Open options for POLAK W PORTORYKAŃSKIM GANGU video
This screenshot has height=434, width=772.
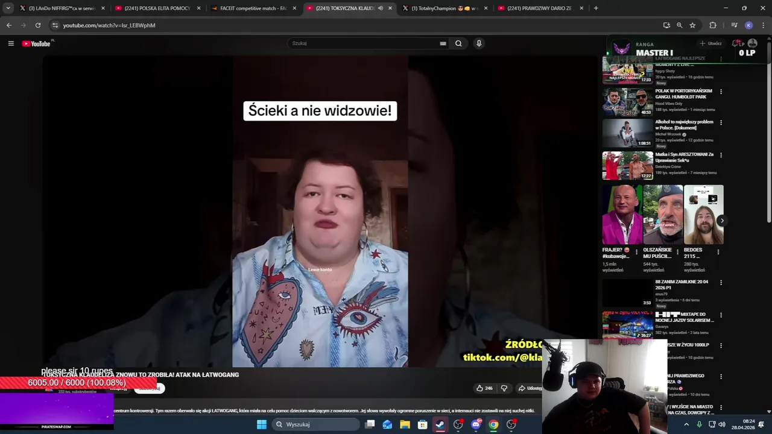coord(721,92)
